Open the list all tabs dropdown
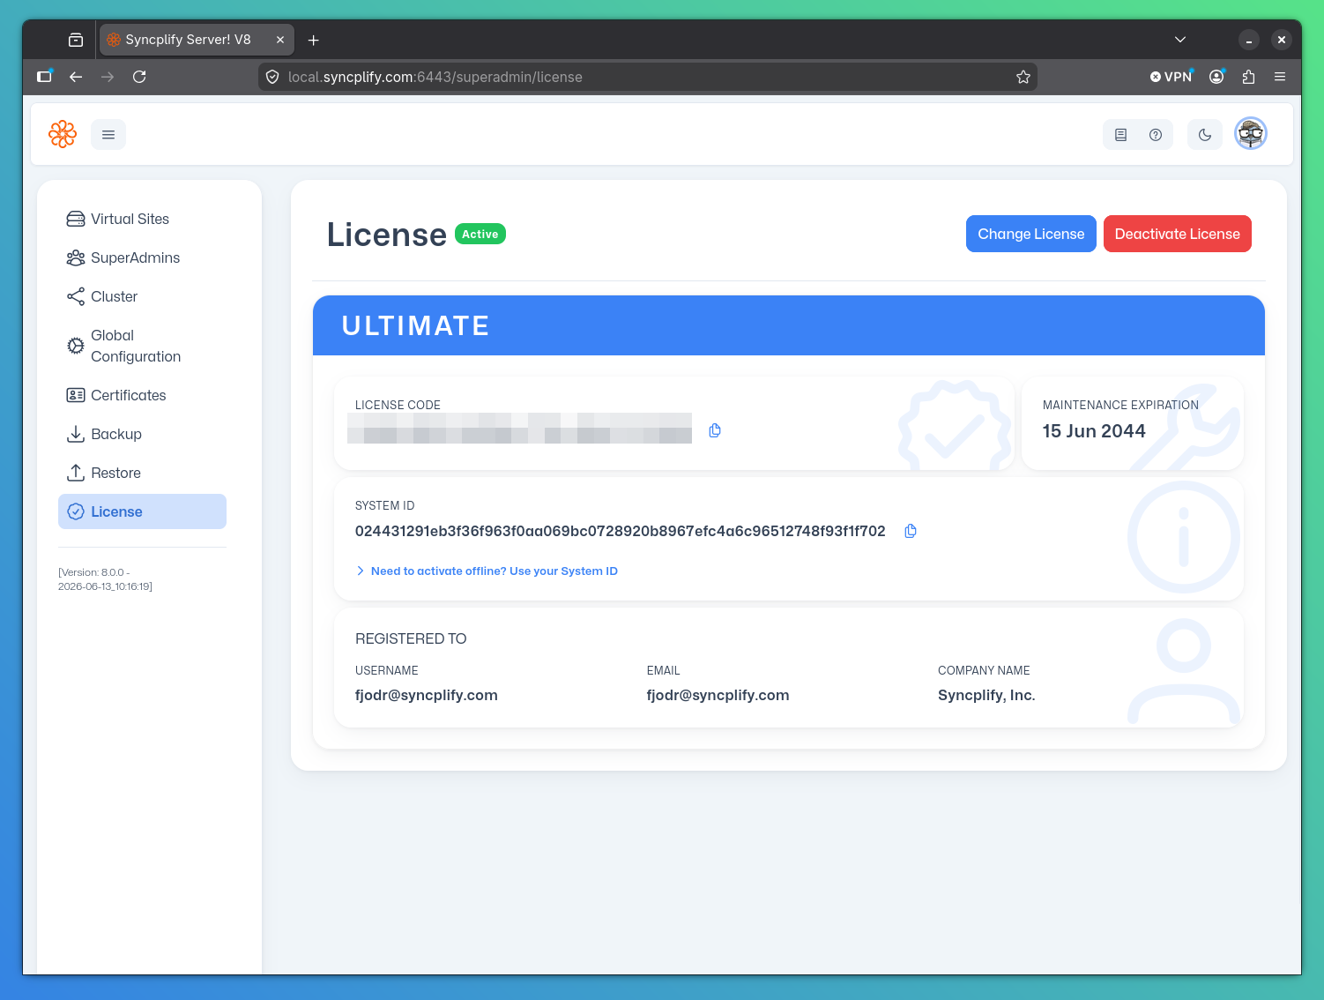Image resolution: width=1324 pixels, height=1000 pixels. [1180, 40]
